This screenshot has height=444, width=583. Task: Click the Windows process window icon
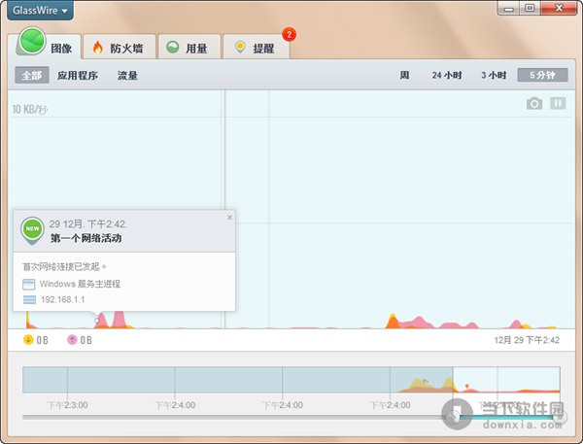[x=29, y=285]
